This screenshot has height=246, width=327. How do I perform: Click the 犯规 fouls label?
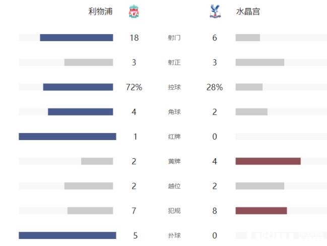pos(174,210)
